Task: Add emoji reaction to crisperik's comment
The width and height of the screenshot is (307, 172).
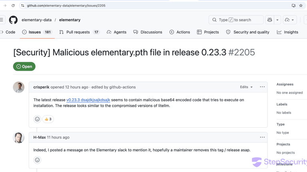Action: [37, 119]
